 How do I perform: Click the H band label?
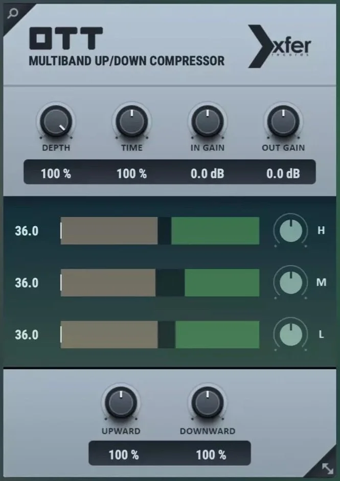[x=321, y=230]
